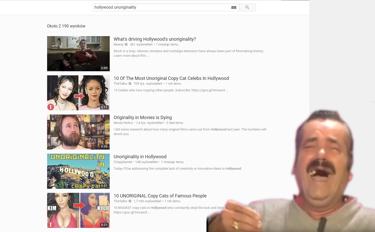Click the '148 wyświetleń' view count
The image size is (375, 232).
point(147,162)
